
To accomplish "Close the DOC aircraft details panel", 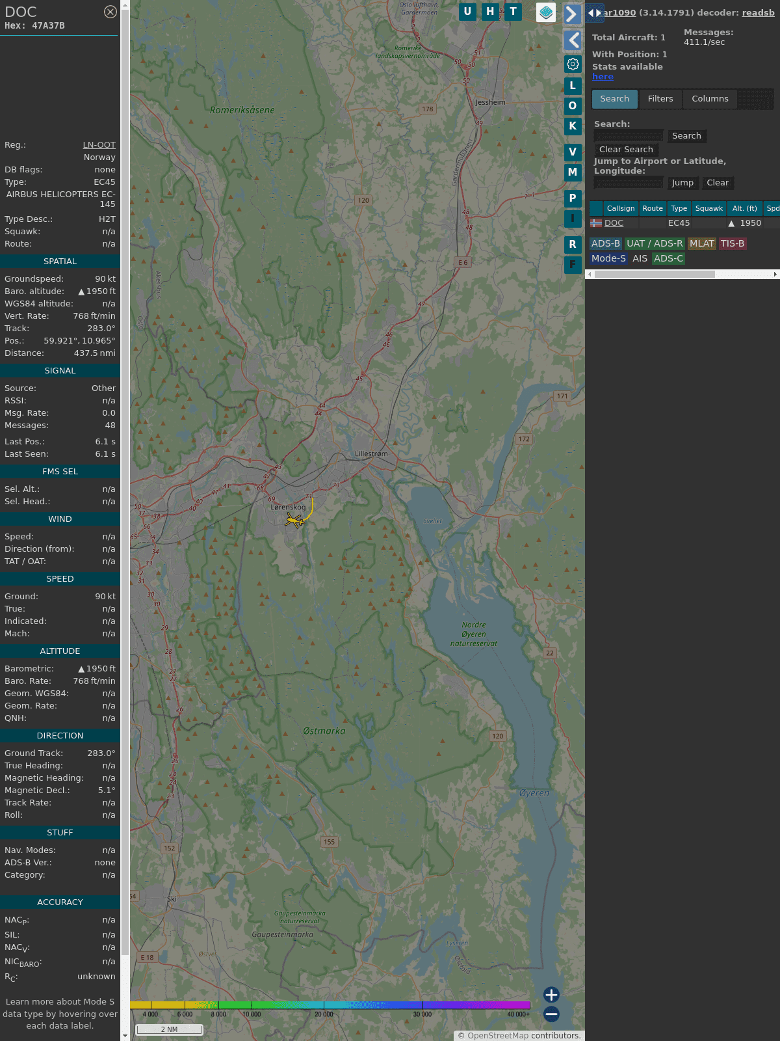I will 110,12.
